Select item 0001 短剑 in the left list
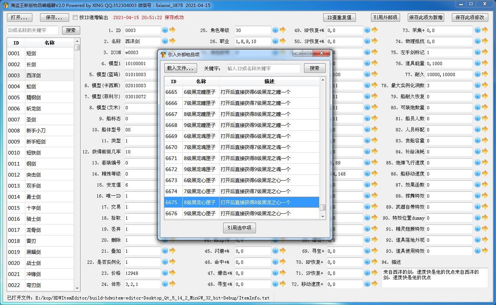496x305 pixels. point(40,53)
